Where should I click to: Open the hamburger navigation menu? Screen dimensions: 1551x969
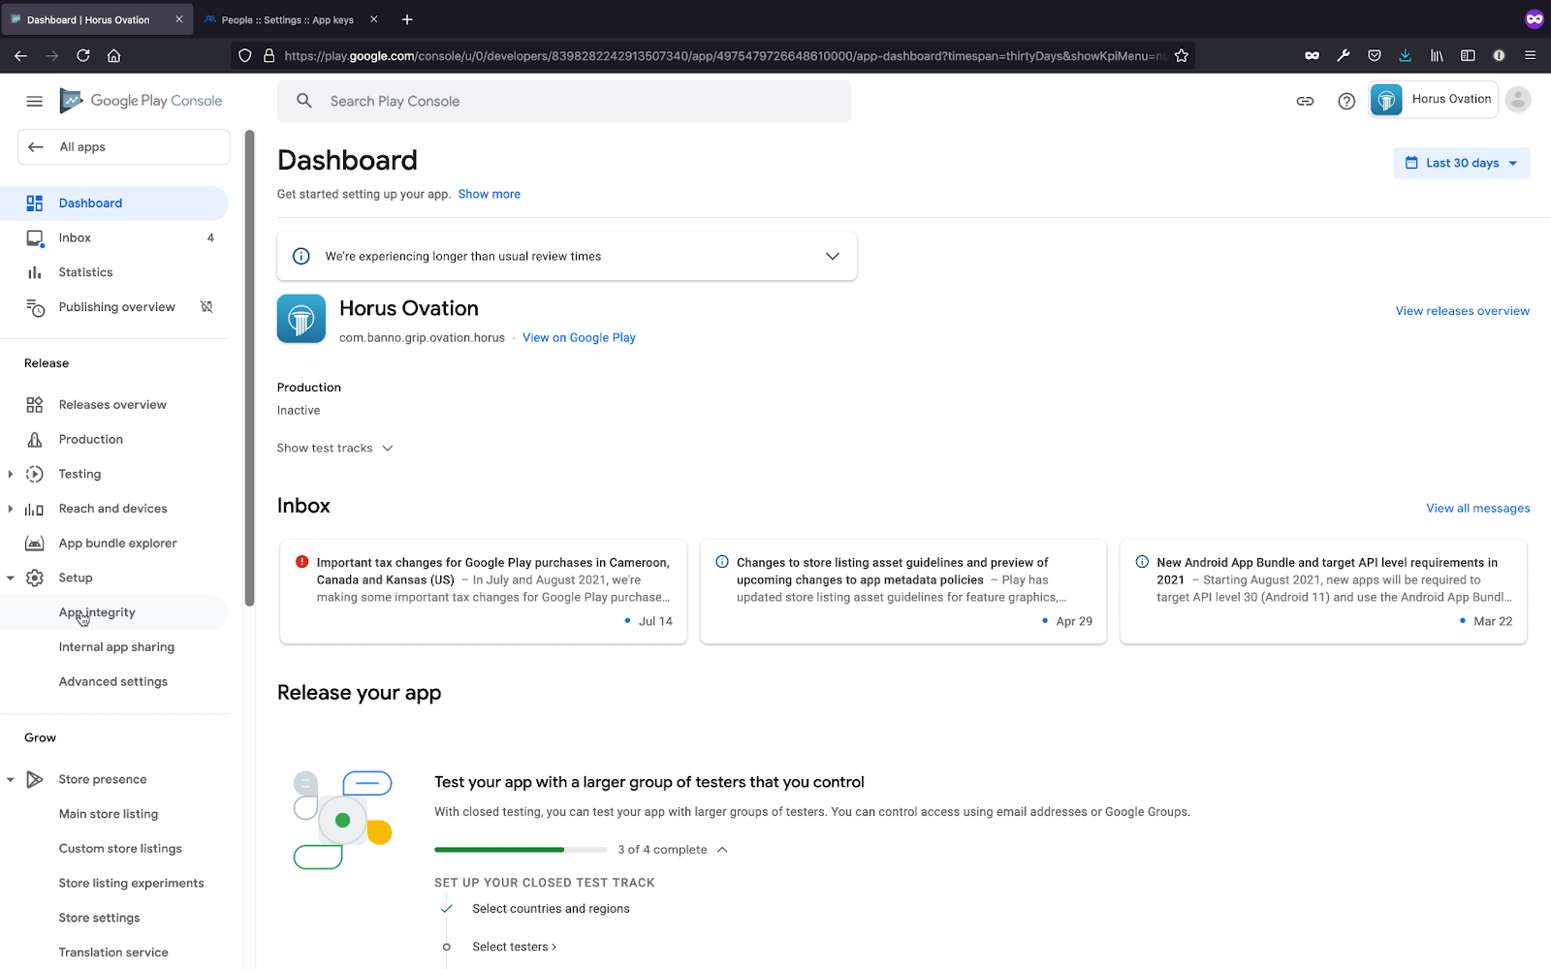[x=34, y=101]
